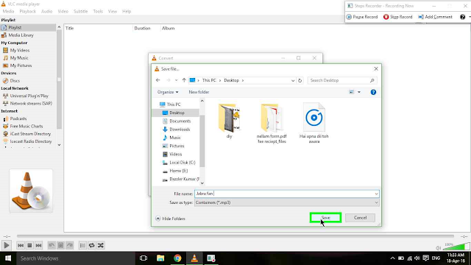Expand the File name history dropdown
The image size is (471, 265).
pos(376,194)
